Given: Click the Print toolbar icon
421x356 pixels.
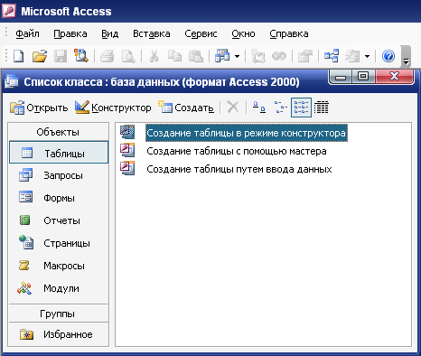Looking at the screenshot, I should [108, 56].
